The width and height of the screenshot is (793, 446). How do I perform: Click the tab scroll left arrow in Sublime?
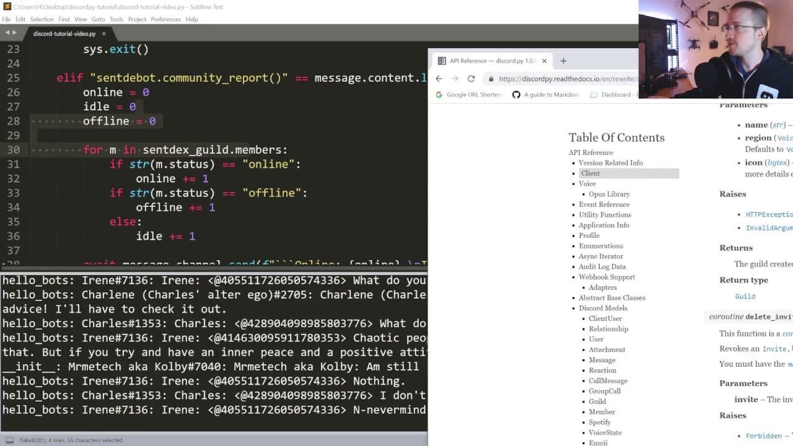[x=8, y=33]
